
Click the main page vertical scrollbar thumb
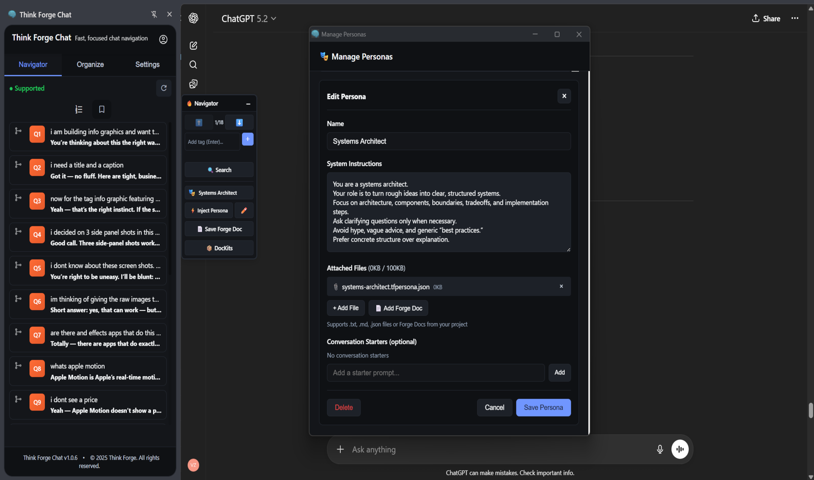click(810, 411)
